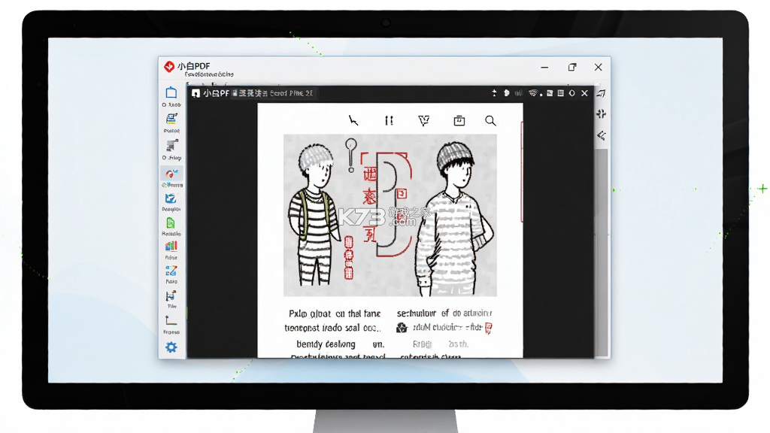This screenshot has height=433, width=770.
Task: Collapse the side strip with the double chevron
Action: coord(602,135)
